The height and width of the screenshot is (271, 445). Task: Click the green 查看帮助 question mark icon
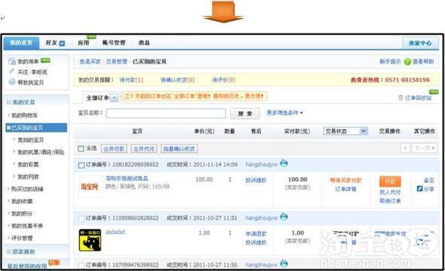(x=407, y=62)
